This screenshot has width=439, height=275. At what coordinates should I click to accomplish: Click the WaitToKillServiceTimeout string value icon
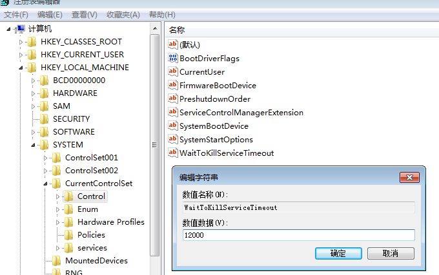pos(172,153)
